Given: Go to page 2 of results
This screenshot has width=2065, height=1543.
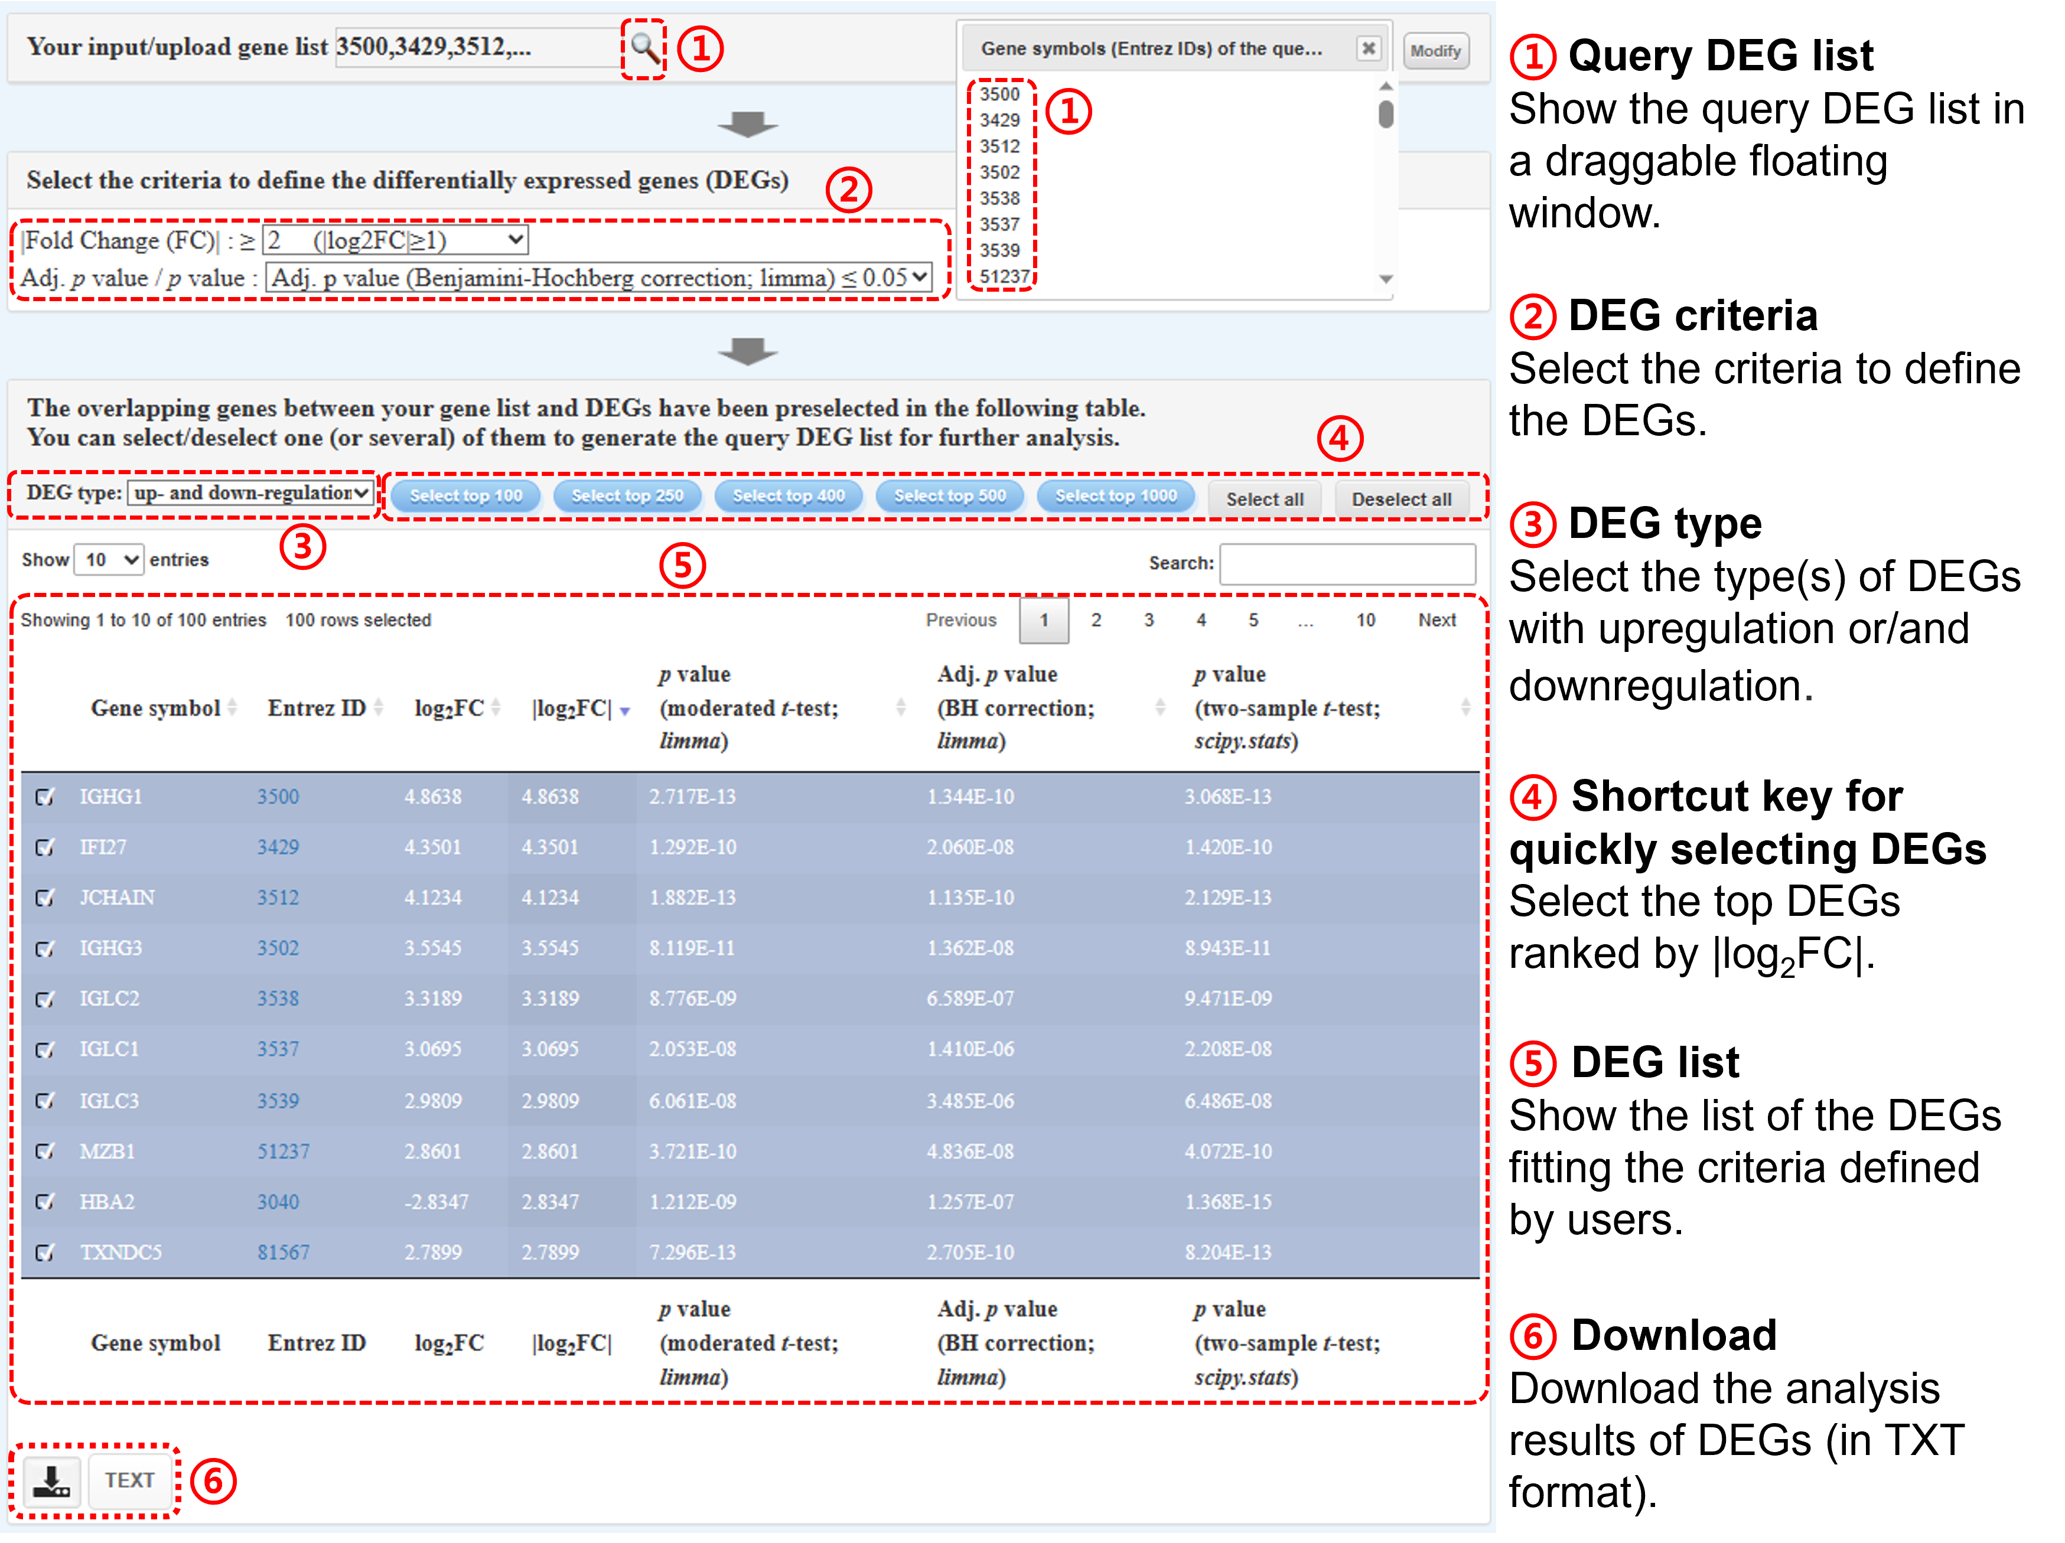Looking at the screenshot, I should click(x=1096, y=621).
